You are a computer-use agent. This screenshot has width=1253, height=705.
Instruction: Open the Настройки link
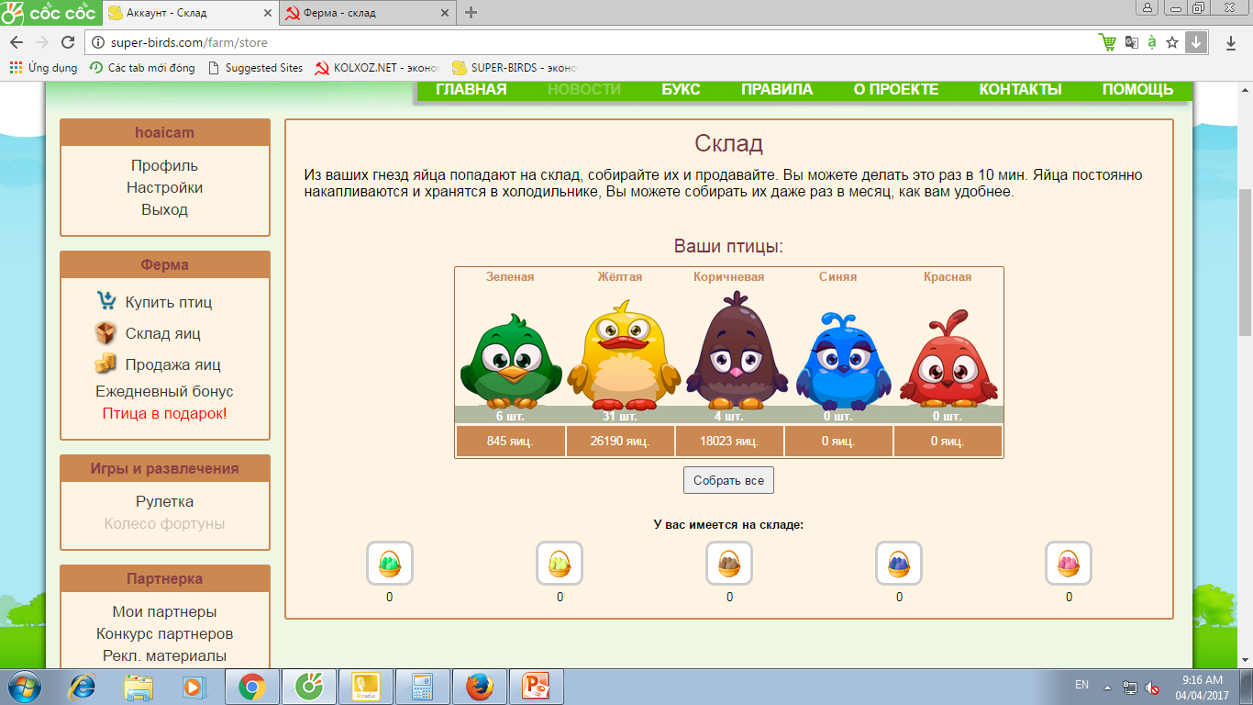coord(165,187)
